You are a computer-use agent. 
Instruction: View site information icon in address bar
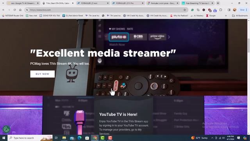pyautogui.click(x=27, y=10)
